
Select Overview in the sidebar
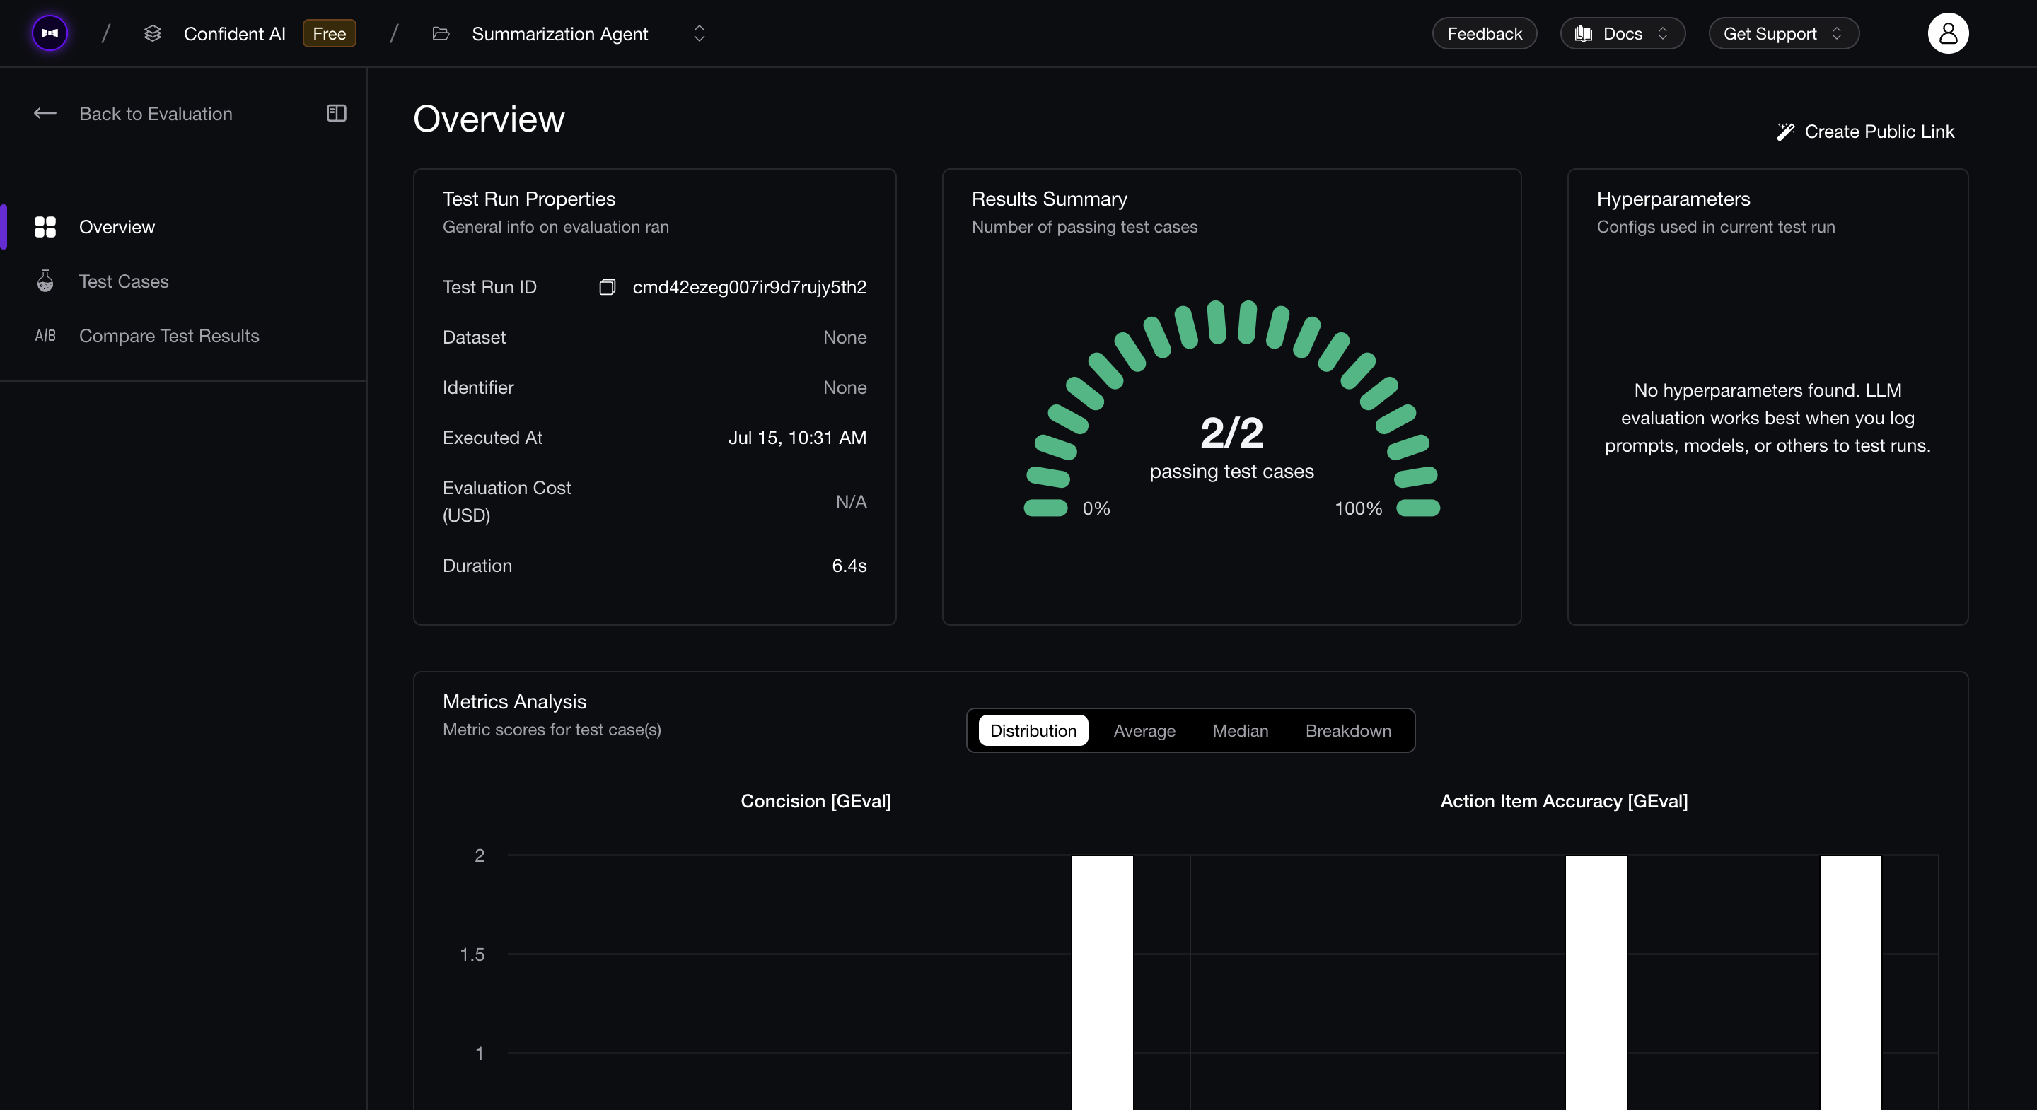point(117,227)
